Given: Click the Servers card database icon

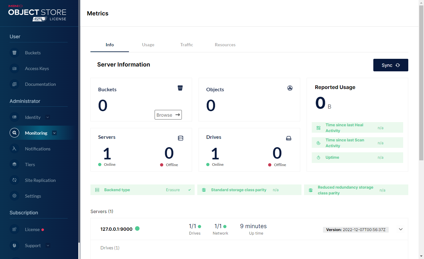Looking at the screenshot, I should click(x=181, y=138).
